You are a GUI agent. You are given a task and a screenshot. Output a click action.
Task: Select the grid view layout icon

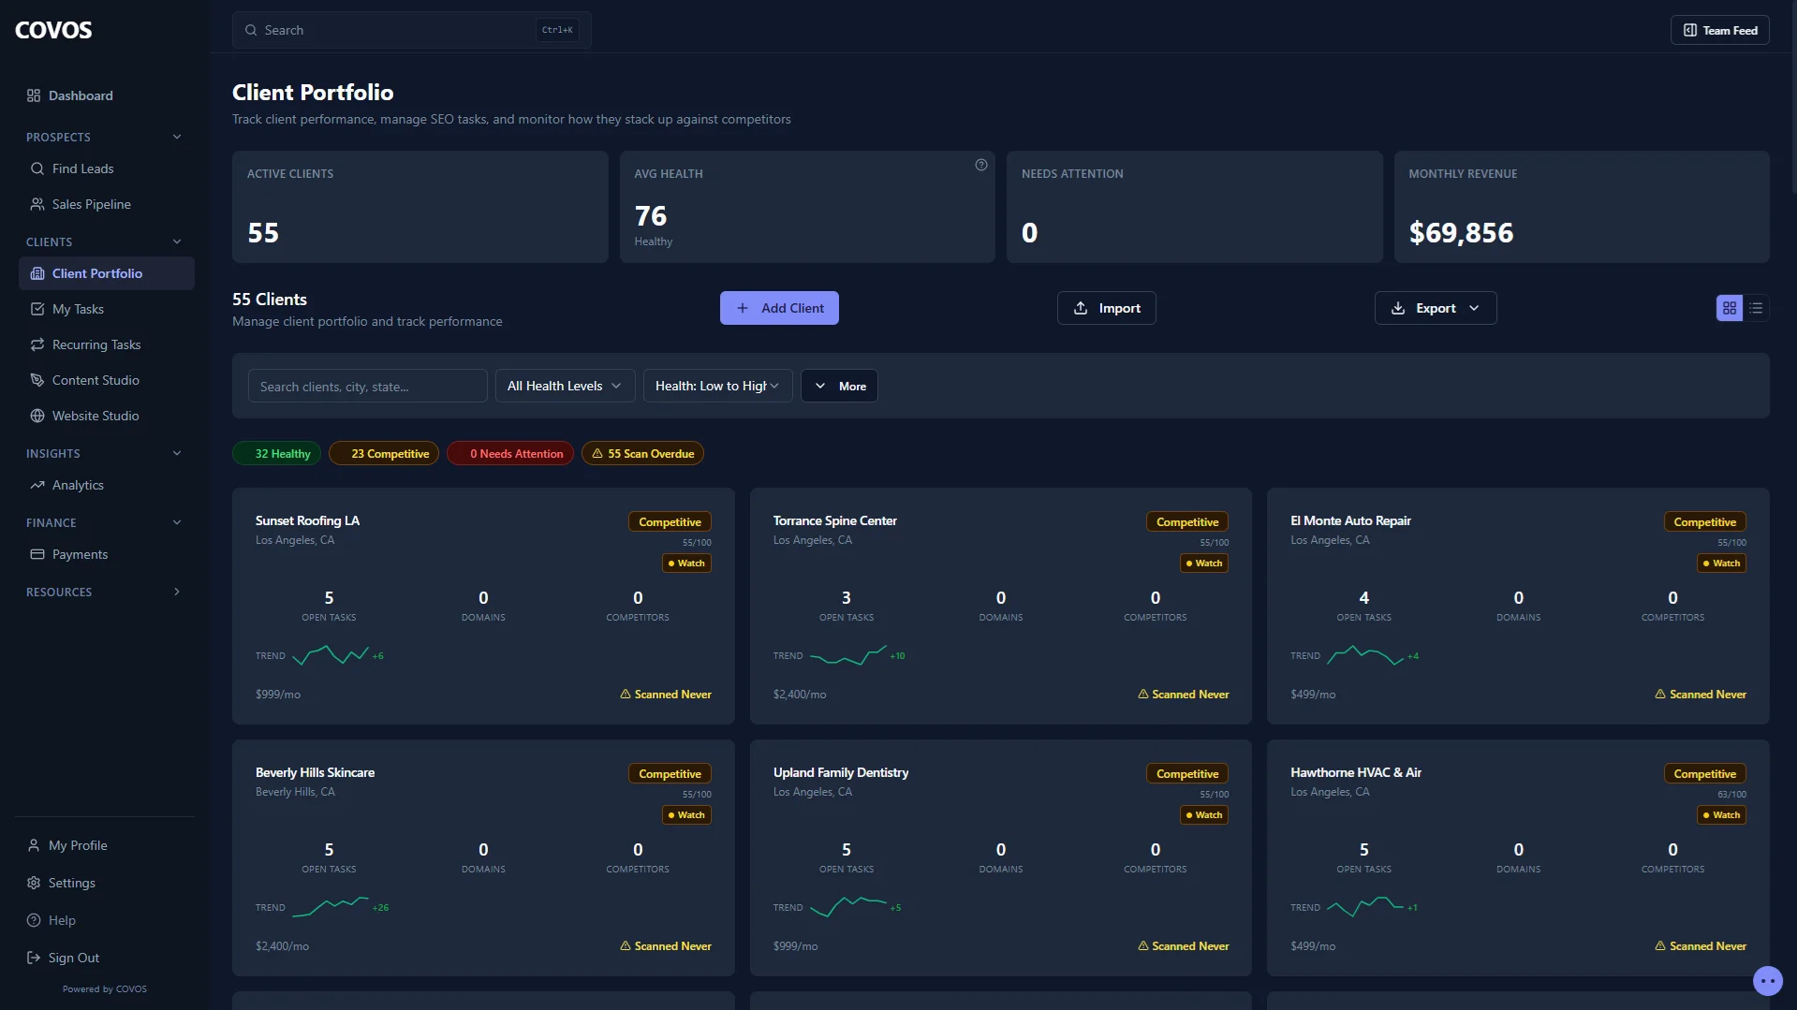point(1728,308)
